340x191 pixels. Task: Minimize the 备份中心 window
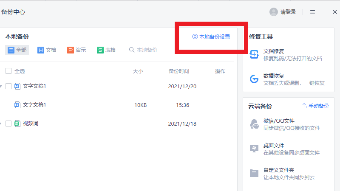click(x=324, y=12)
